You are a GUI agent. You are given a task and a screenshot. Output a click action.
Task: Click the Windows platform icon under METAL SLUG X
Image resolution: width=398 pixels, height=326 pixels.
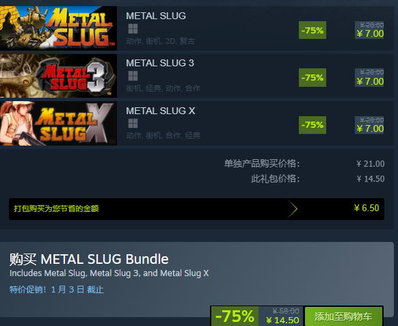tap(133, 123)
